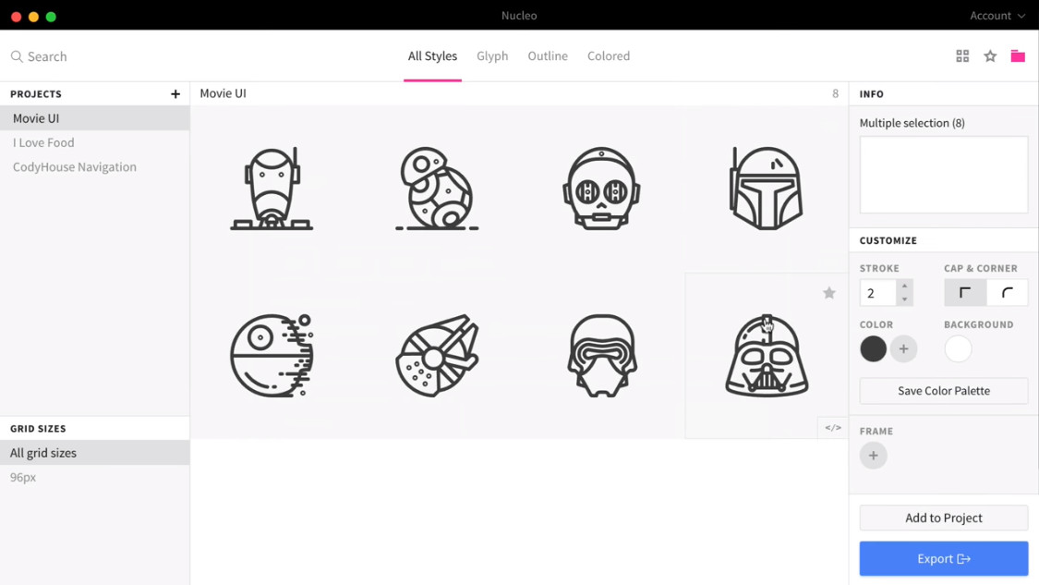Open the Movie UI project
This screenshot has width=1039, height=585.
(x=95, y=118)
